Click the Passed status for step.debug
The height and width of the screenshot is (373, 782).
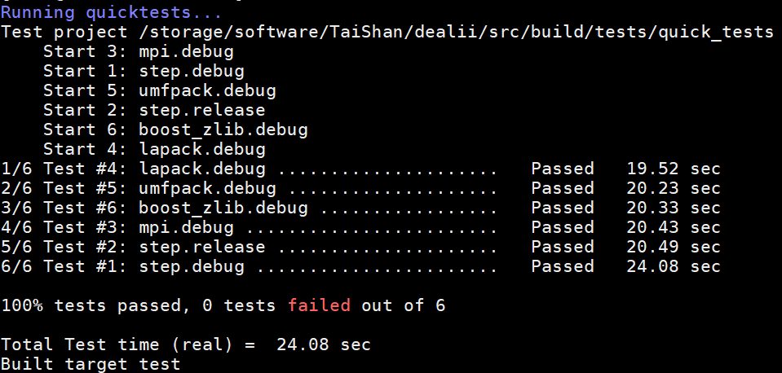click(563, 266)
